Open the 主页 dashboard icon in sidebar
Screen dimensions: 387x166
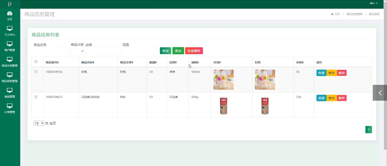pos(10,13)
